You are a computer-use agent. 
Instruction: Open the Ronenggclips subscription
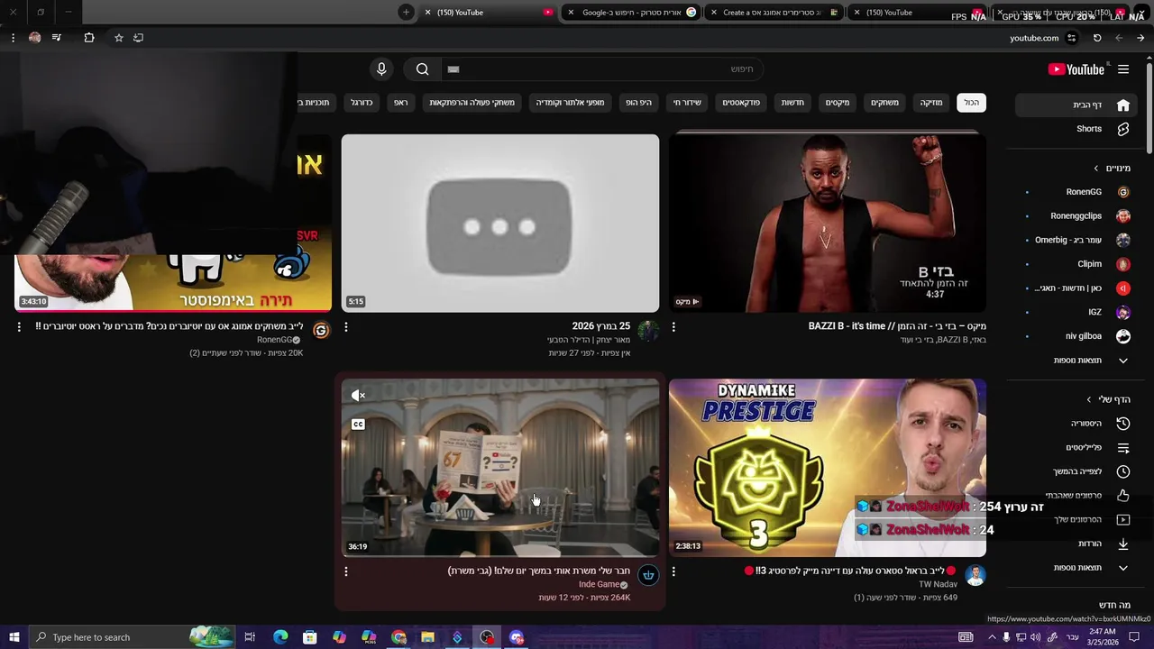tap(1077, 216)
